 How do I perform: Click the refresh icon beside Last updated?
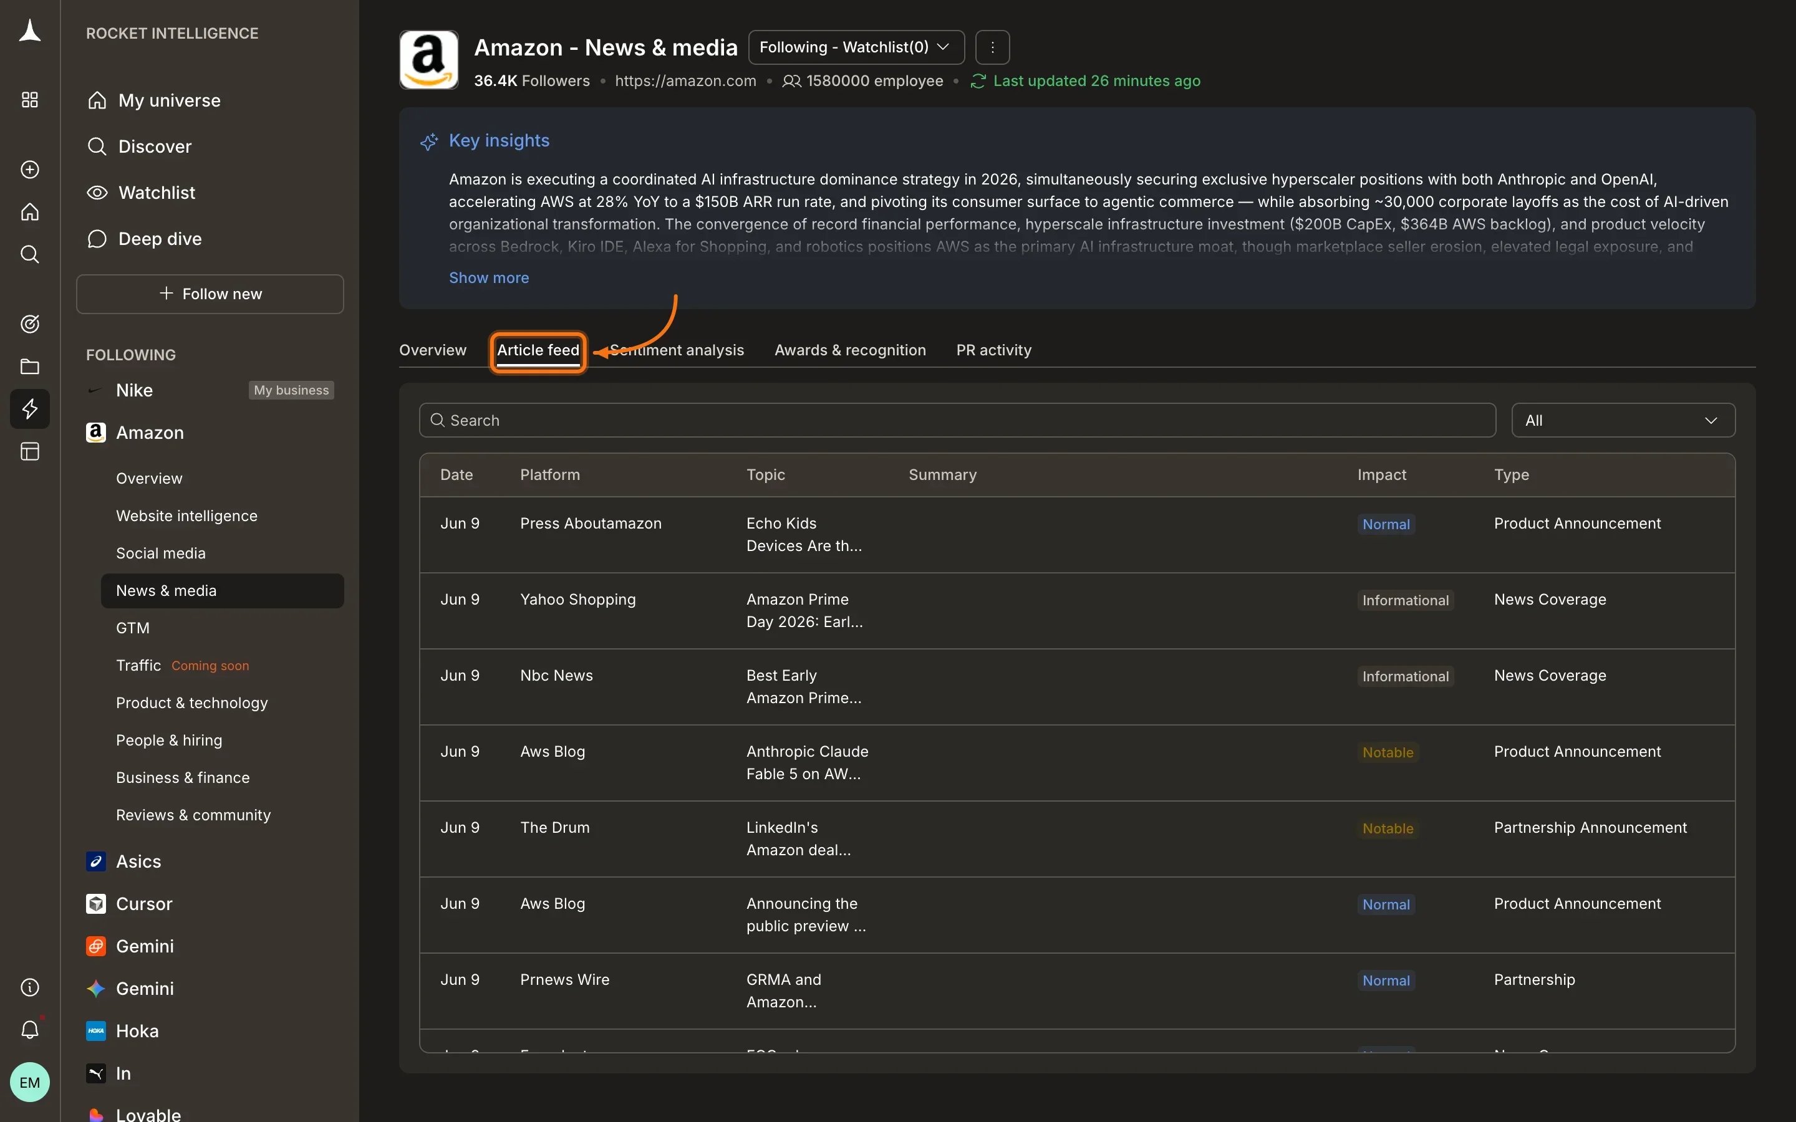coord(978,81)
